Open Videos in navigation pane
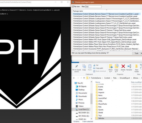Image resolution: width=142 pixels, height=123 pixels. tap(80, 106)
